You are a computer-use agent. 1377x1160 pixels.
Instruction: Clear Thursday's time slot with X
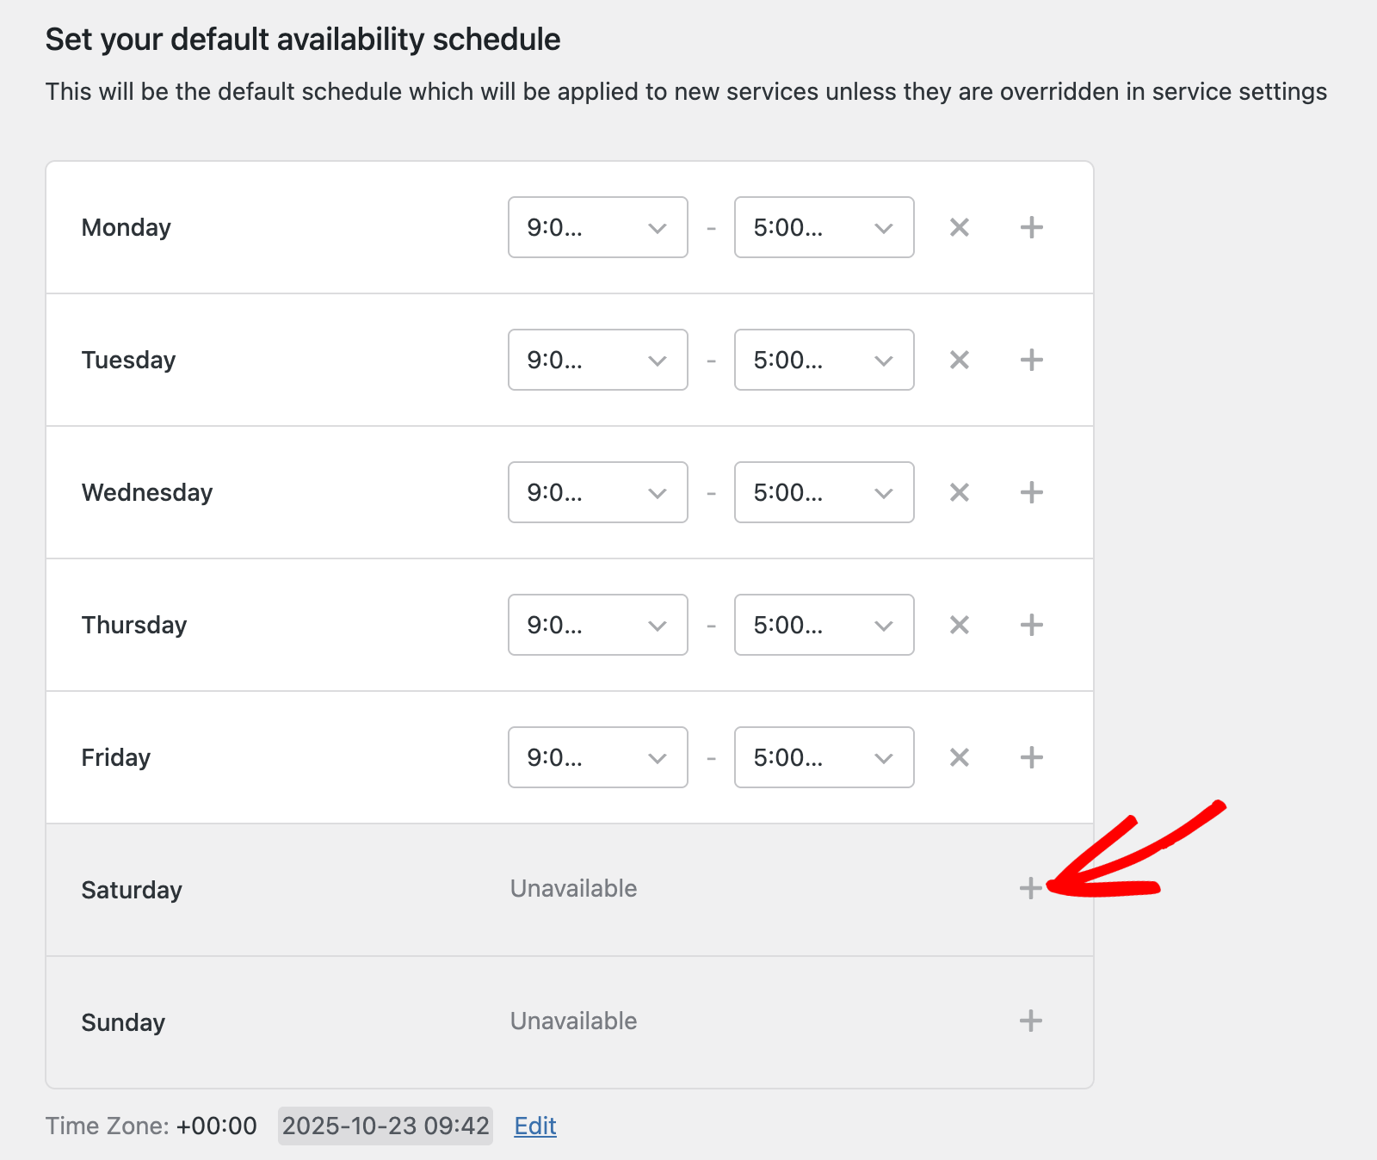point(959,625)
